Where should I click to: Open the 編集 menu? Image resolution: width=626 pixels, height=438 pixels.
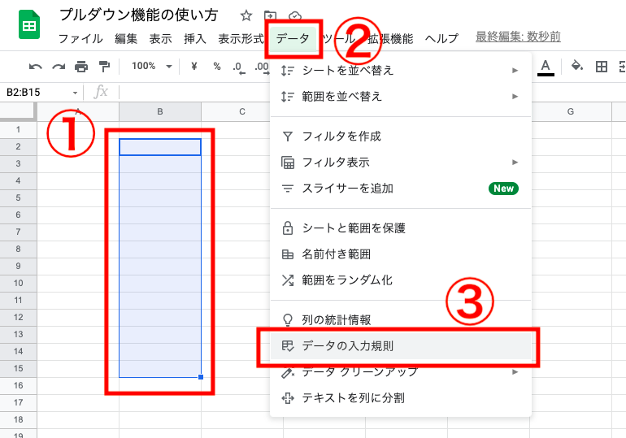pyautogui.click(x=126, y=39)
